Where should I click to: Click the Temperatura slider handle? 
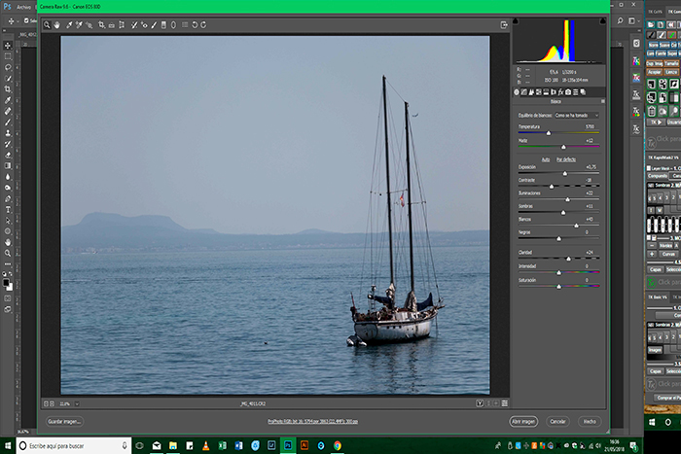click(x=549, y=133)
